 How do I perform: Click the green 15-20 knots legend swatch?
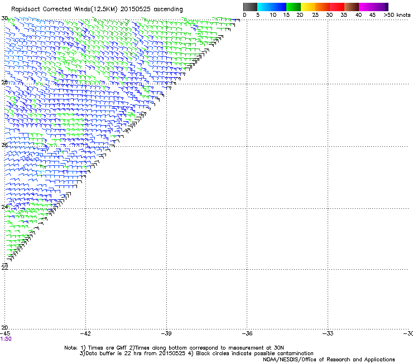point(294,7)
